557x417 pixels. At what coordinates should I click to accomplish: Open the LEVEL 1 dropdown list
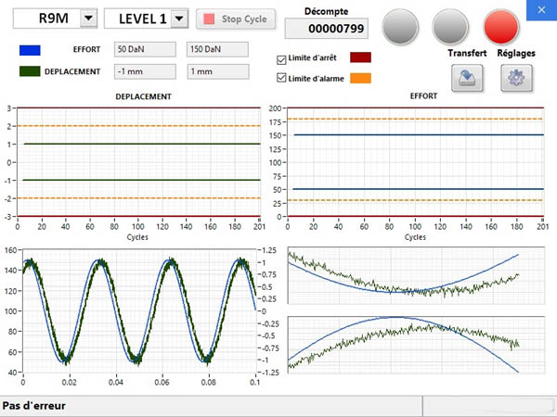179,18
